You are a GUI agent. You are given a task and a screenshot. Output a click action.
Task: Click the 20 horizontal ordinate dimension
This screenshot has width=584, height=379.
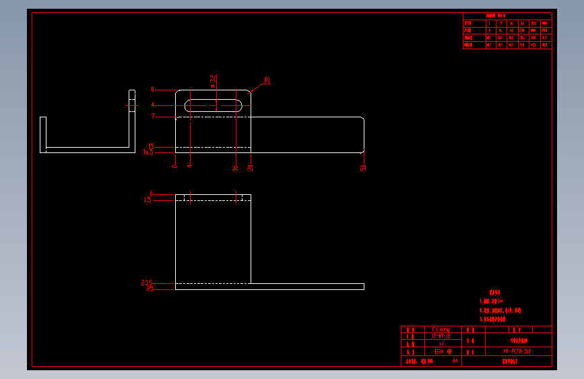250,168
